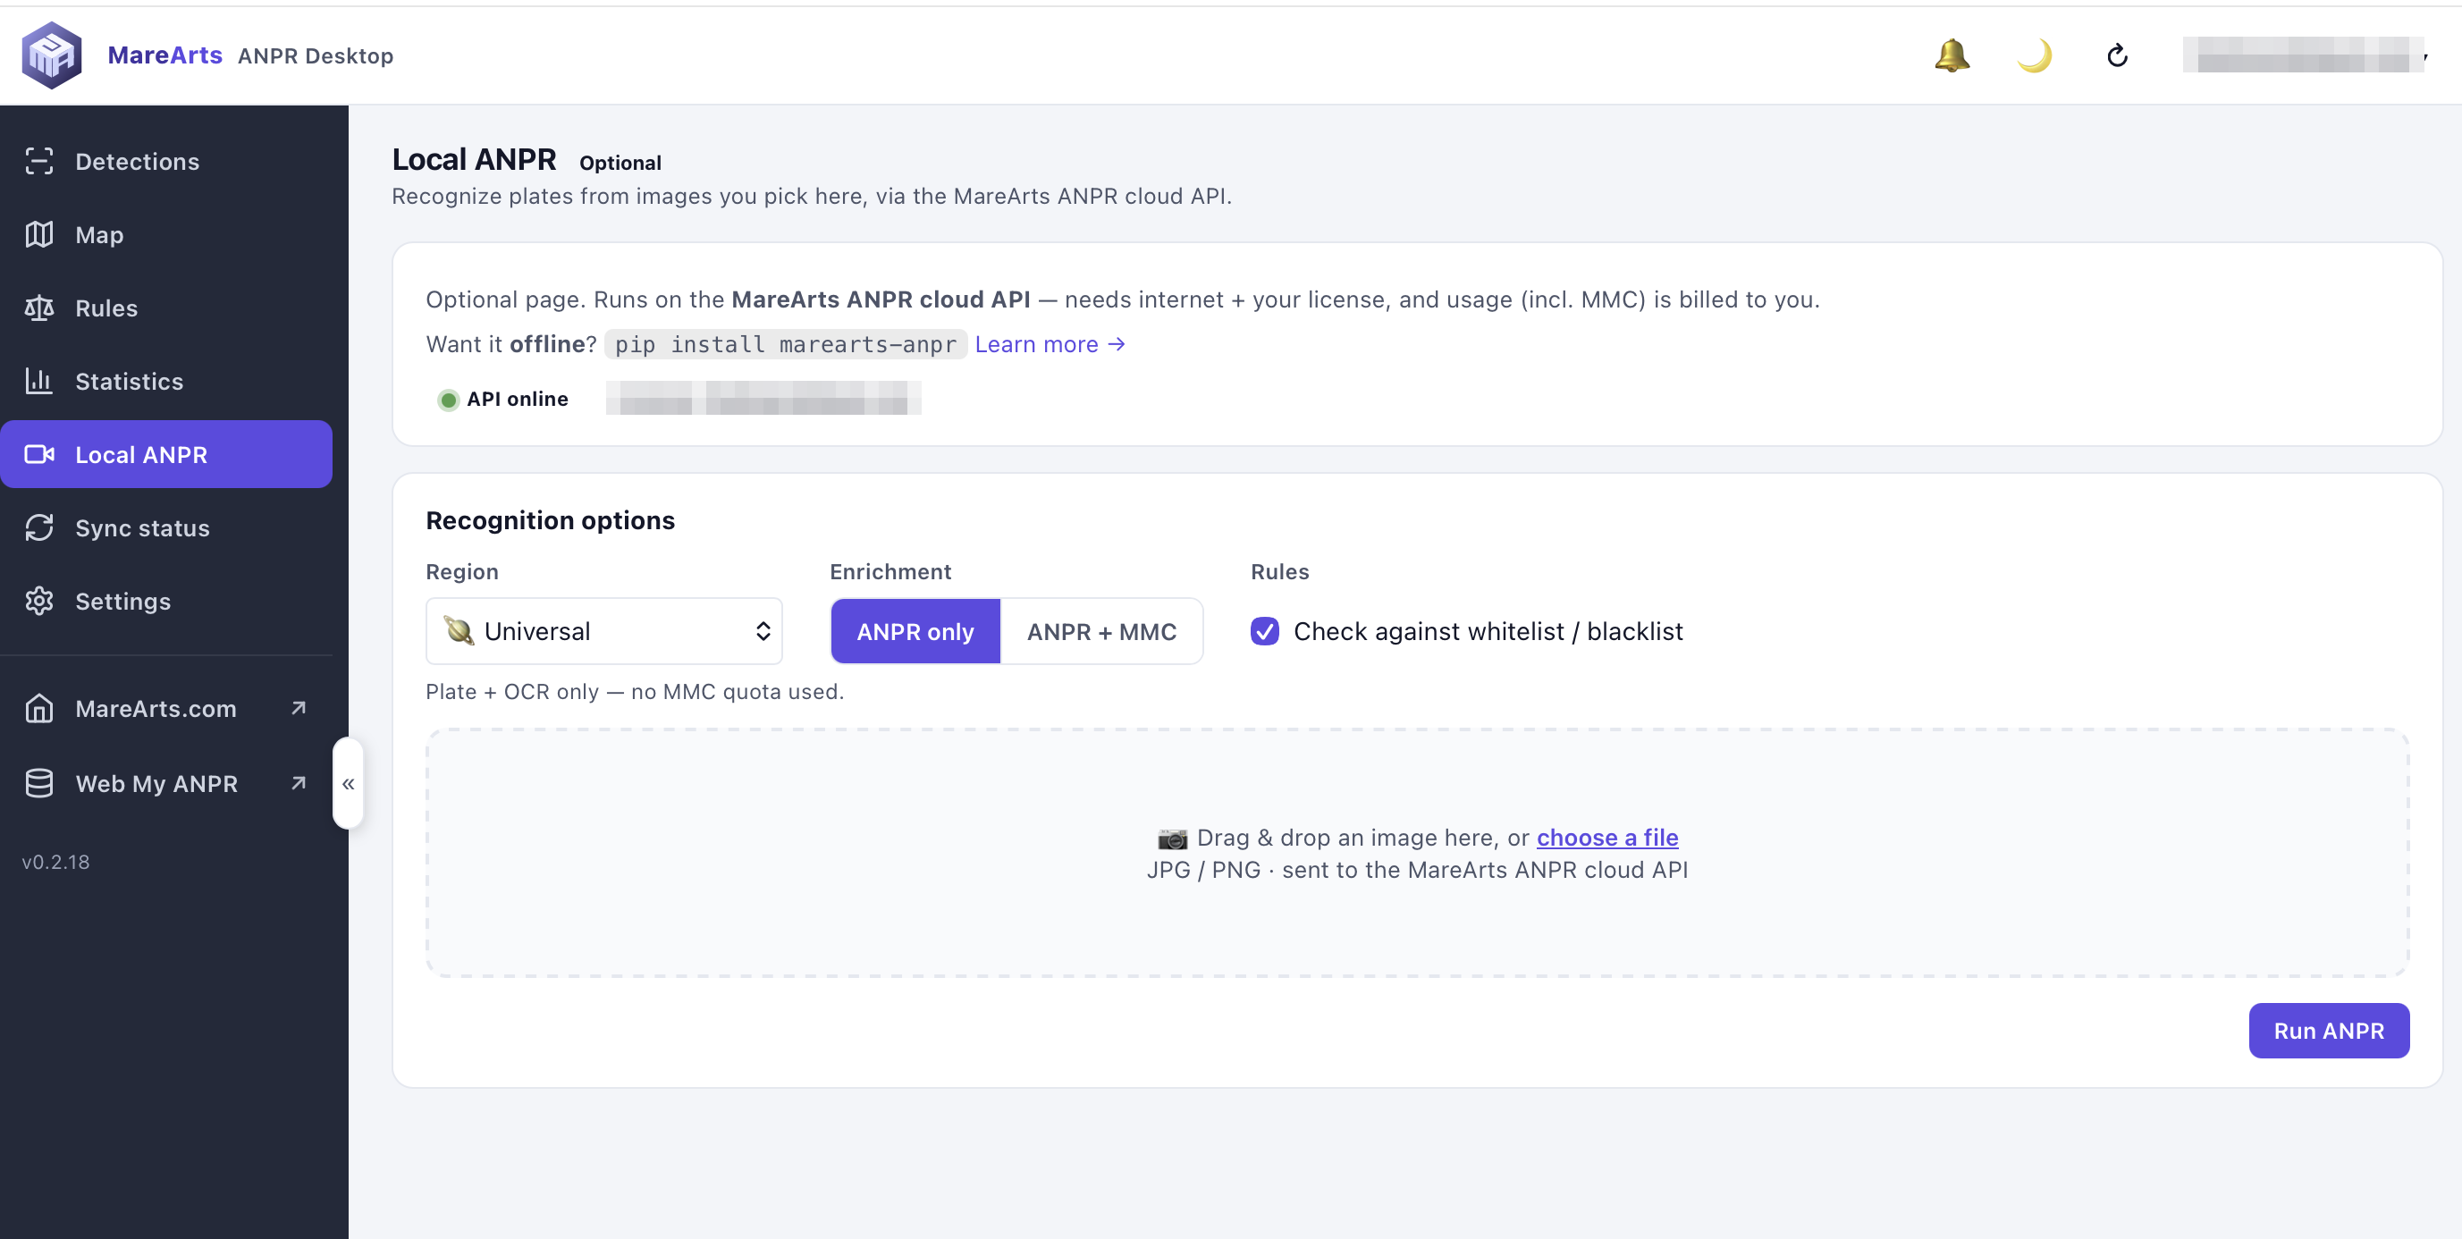Click the Local ANPR camera icon
2462x1239 pixels.
[39, 454]
